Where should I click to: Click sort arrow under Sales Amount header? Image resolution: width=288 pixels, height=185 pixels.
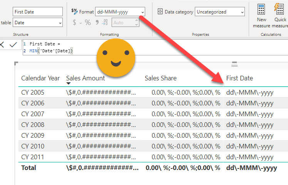coord(69,83)
